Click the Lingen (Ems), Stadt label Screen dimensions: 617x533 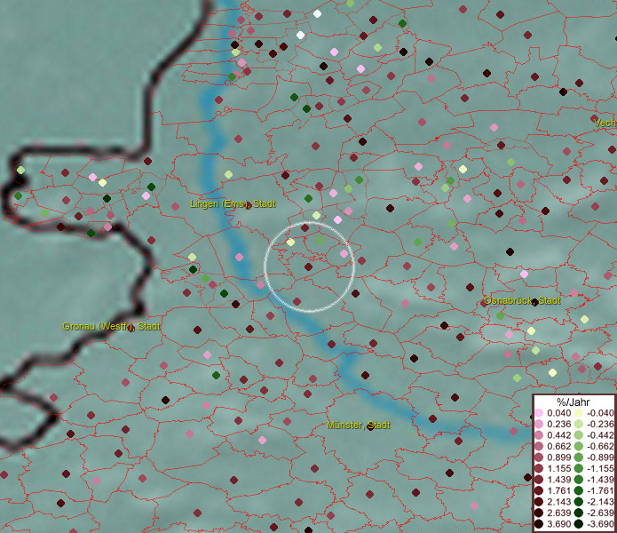coord(233,204)
